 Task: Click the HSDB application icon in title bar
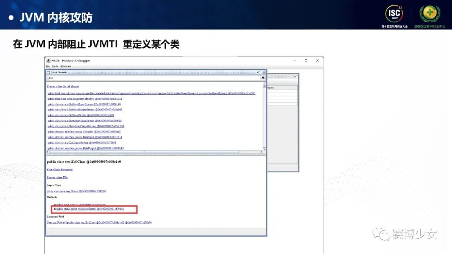click(x=49, y=61)
